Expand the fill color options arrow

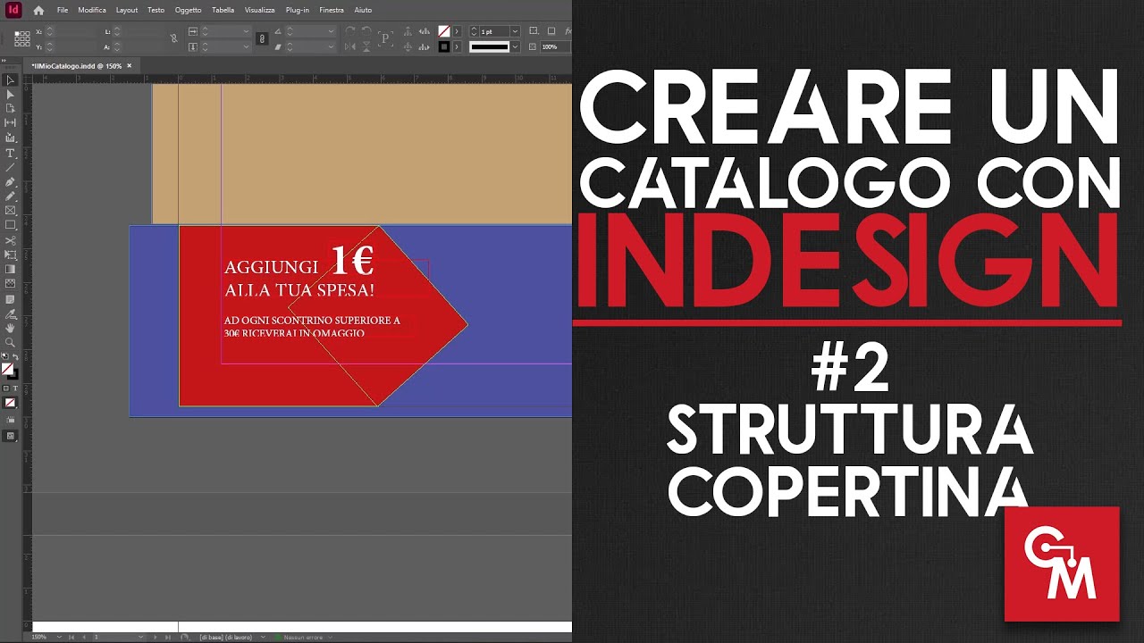[457, 31]
